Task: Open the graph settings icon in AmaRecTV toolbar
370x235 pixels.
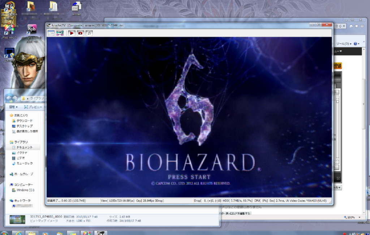Action: (x=60, y=33)
